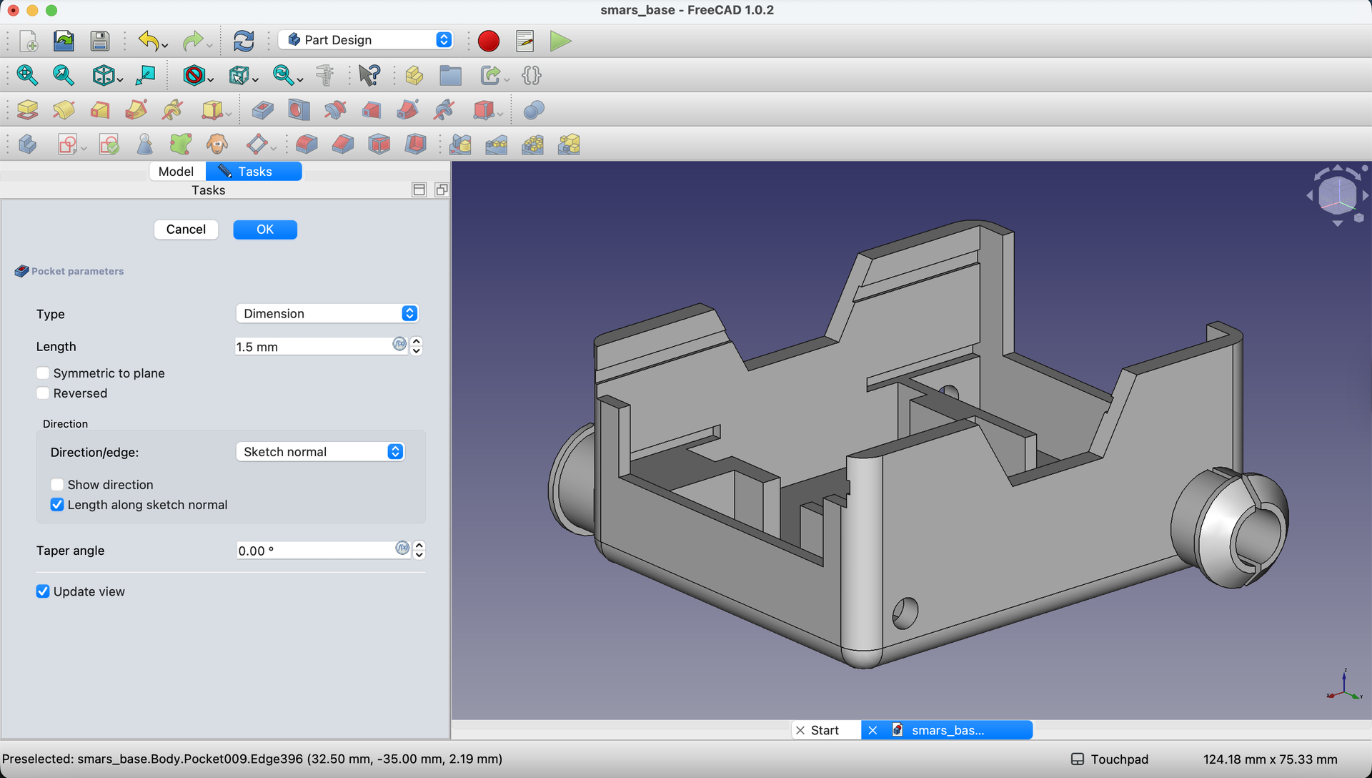
Task: Click the OK button
Action: pyautogui.click(x=265, y=230)
